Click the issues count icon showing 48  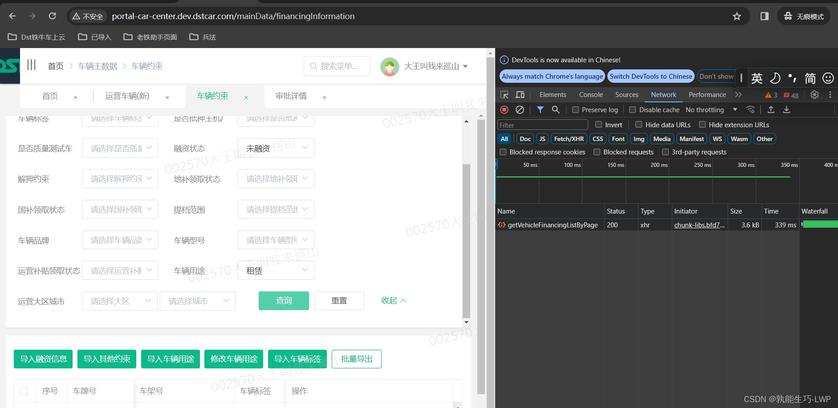click(791, 95)
